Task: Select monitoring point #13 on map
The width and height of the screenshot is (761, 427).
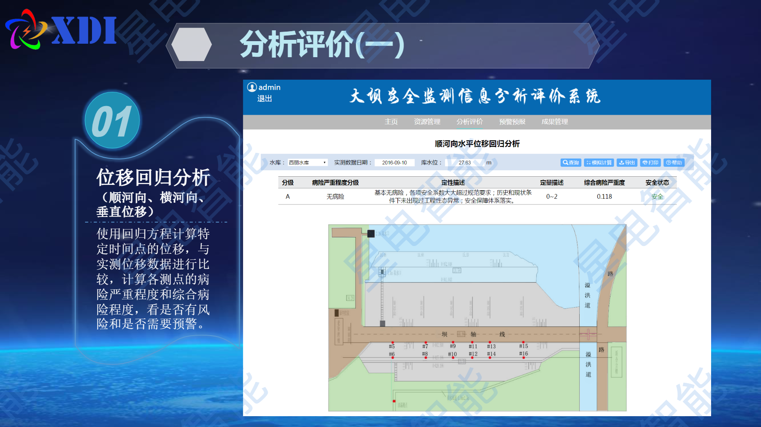Action: click(x=490, y=343)
